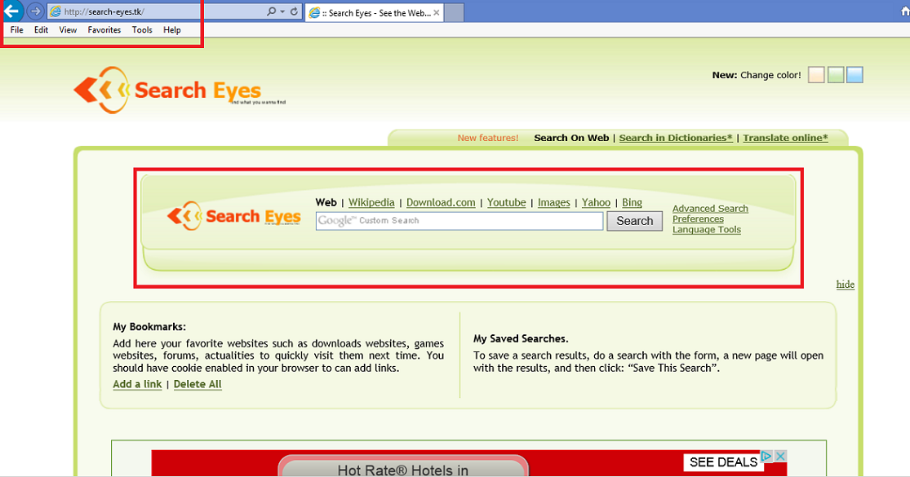Click the large Search Eyes header logo

click(179, 90)
